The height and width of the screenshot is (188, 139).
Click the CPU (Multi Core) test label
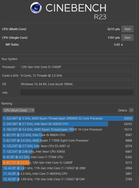click(14, 29)
